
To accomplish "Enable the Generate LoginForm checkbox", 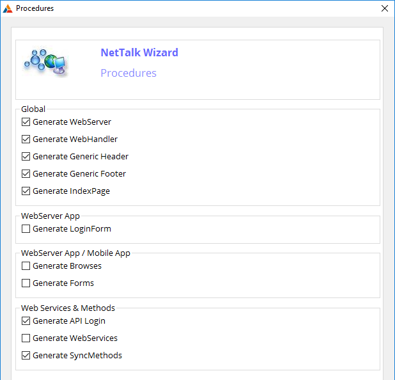I will (x=26, y=228).
